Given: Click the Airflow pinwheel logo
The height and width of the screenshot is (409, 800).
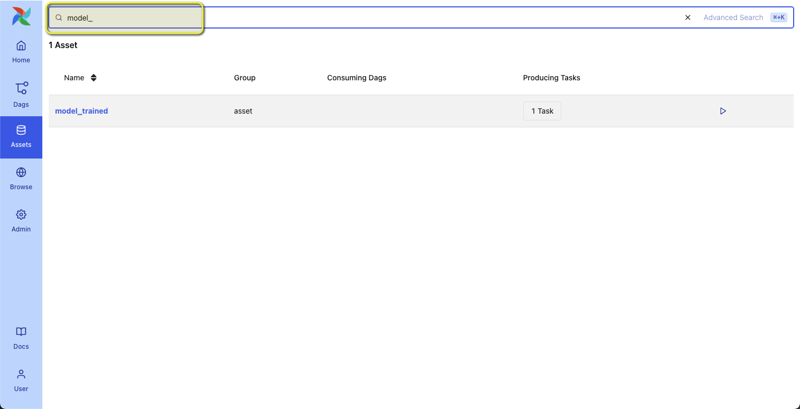Looking at the screenshot, I should coord(21,16).
